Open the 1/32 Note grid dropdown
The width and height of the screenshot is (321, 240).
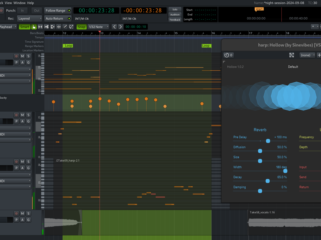pyautogui.click(x=98, y=27)
